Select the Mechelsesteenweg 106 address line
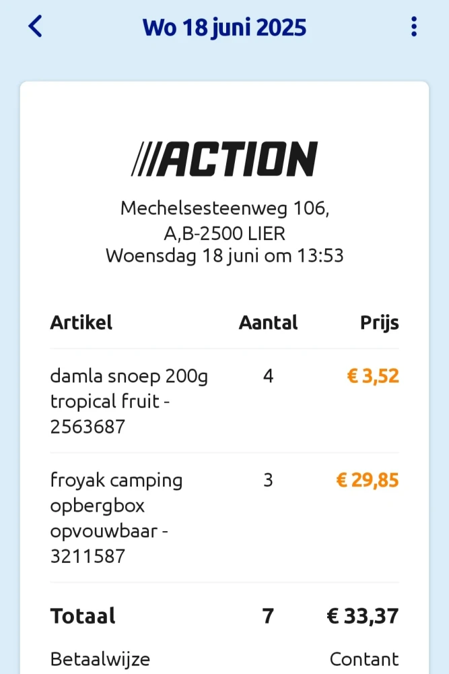 (x=224, y=209)
